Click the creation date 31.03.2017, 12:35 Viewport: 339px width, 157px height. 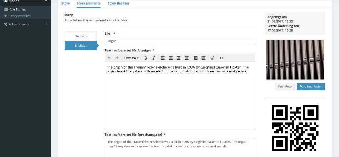coord(280,21)
